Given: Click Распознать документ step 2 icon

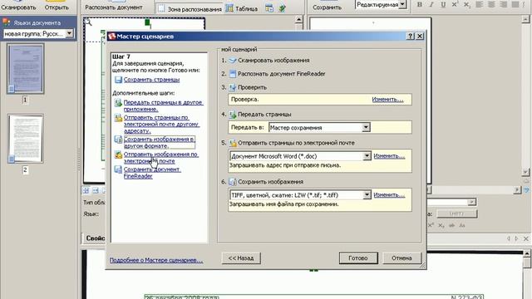Looking at the screenshot, I should point(233,74).
